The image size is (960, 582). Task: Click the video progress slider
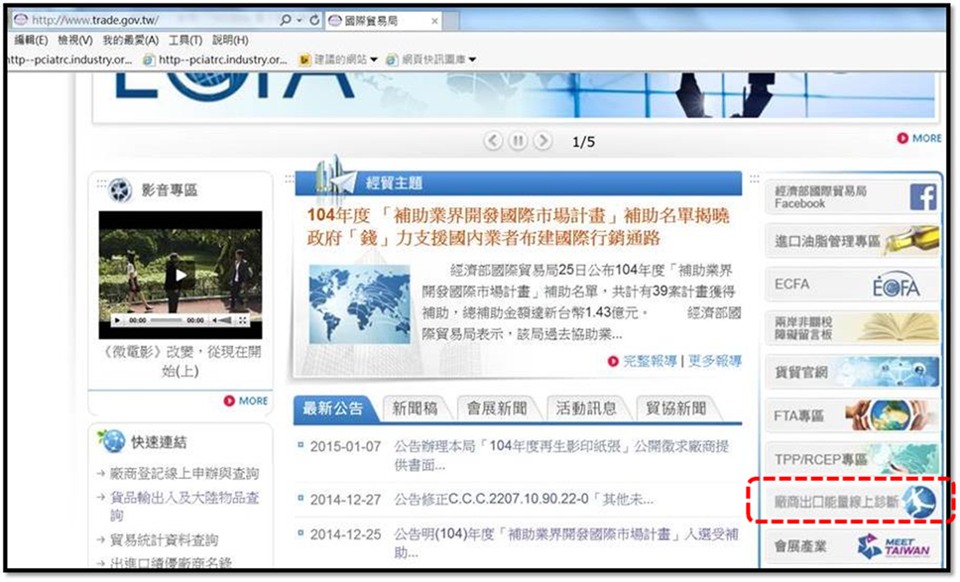[167, 320]
